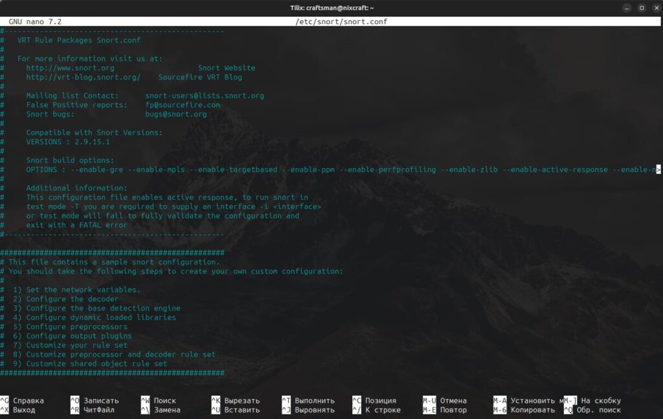Screen dimensions: 663x419
Task: Click the --enable-active-response option text
Action: point(555,169)
